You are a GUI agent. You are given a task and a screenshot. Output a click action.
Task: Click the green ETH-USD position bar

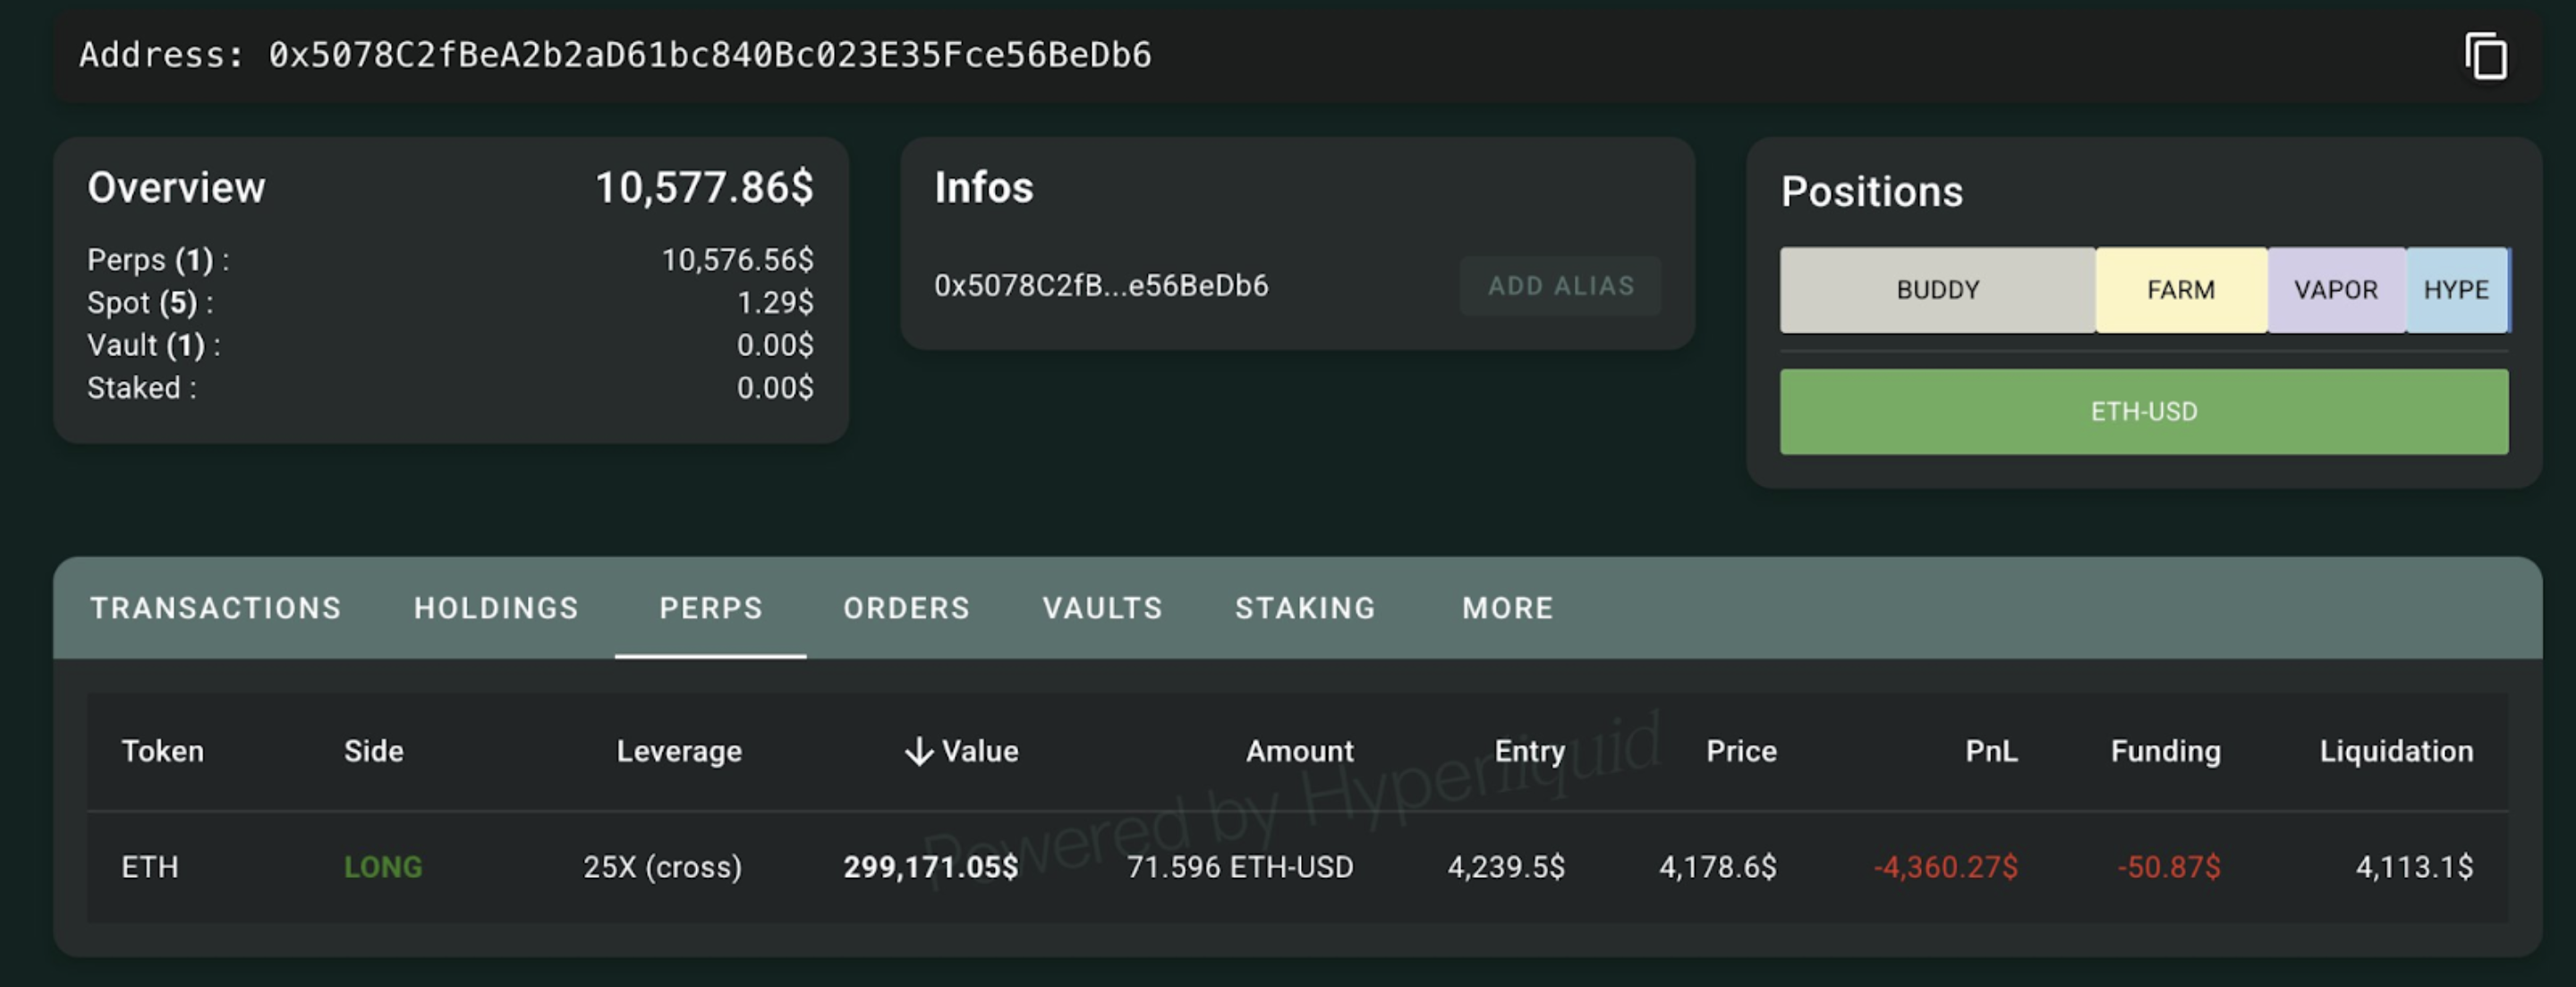[x=2144, y=412]
